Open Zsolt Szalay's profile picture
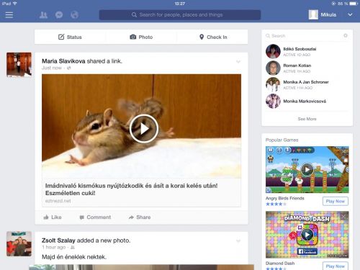The image size is (360, 270). pos(19,243)
